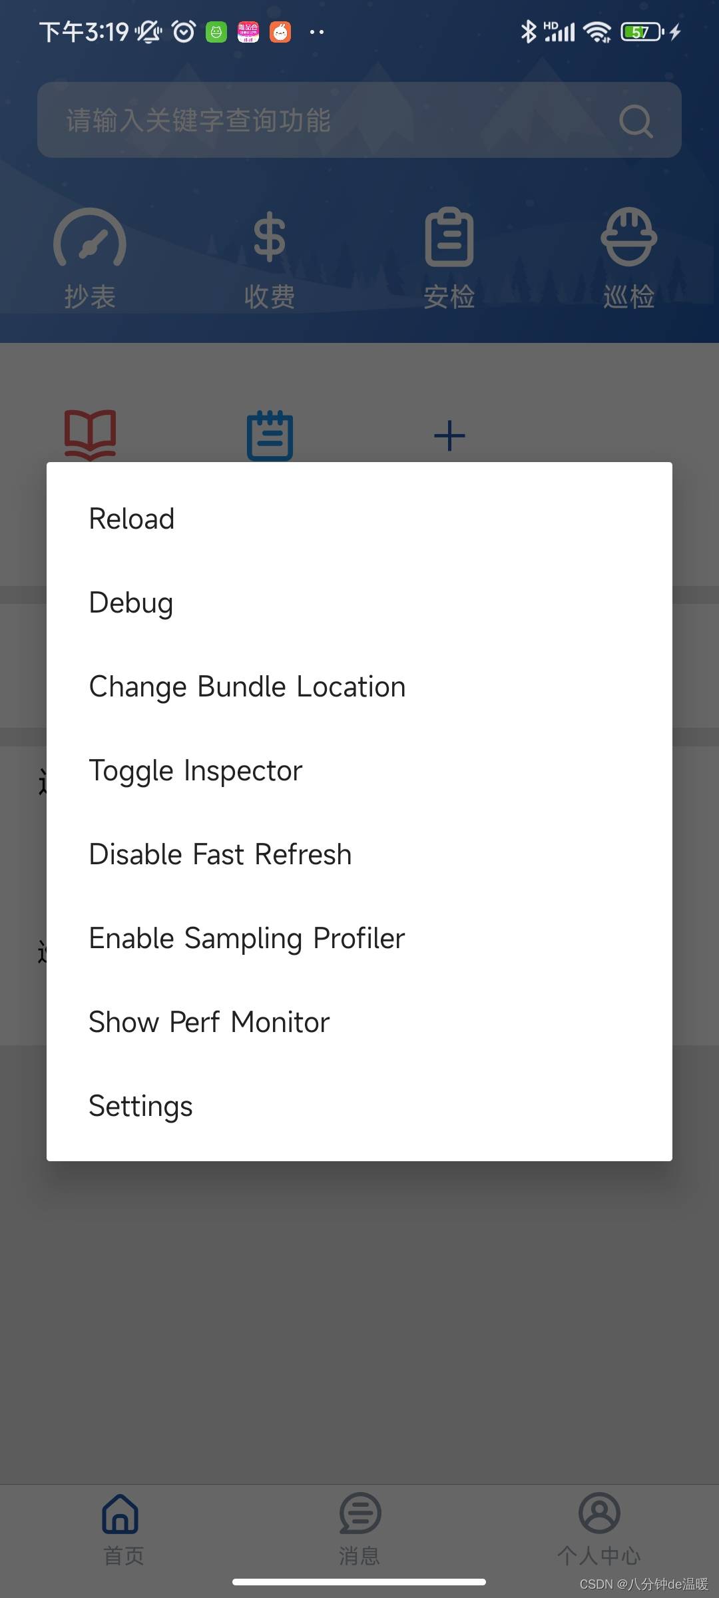Open the 巡检 helmet icon
719x1598 pixels.
point(628,237)
